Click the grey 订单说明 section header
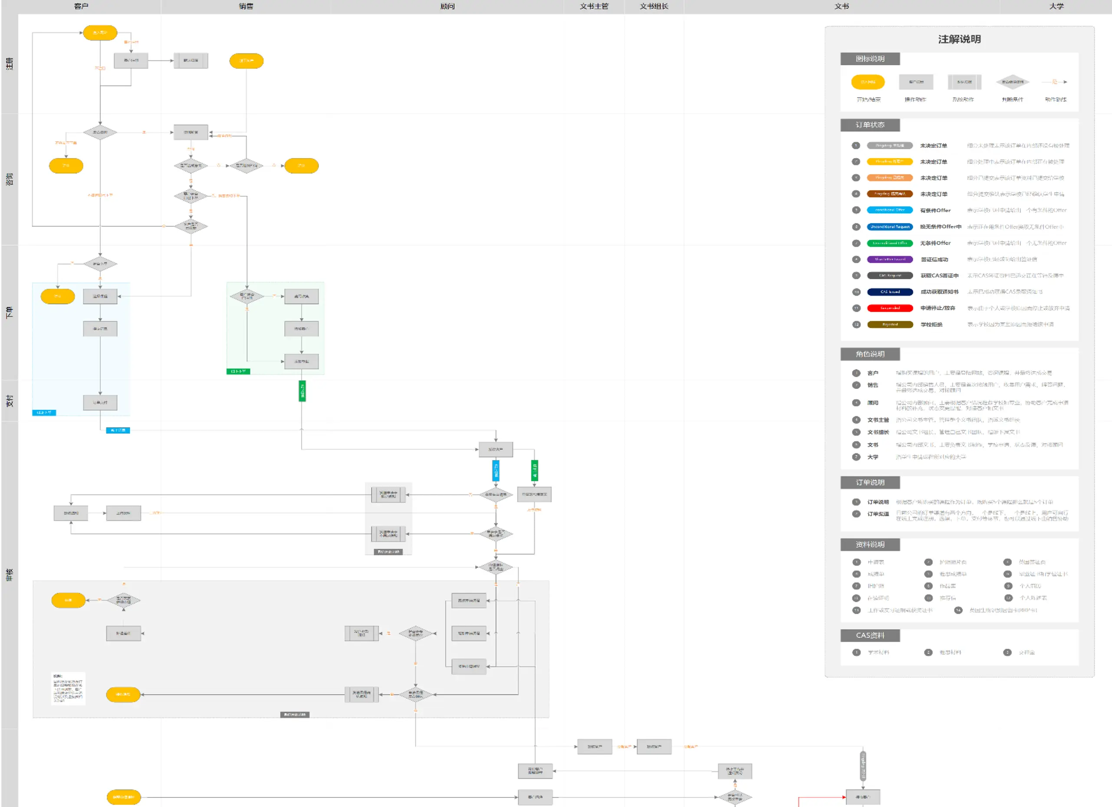 click(x=870, y=482)
